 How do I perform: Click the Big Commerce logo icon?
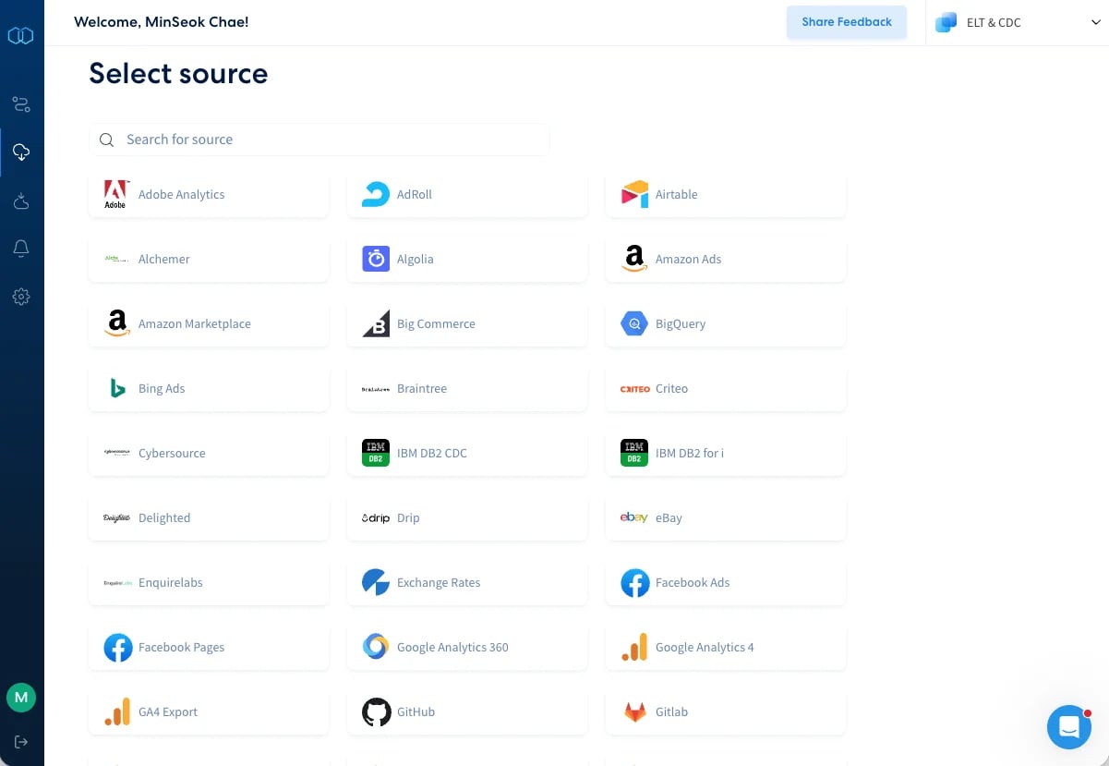tap(376, 323)
